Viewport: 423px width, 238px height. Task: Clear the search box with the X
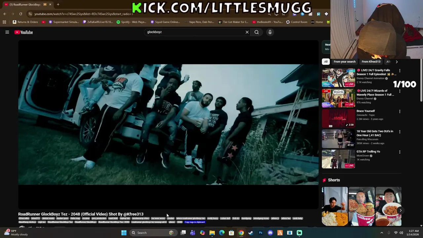tap(247, 32)
